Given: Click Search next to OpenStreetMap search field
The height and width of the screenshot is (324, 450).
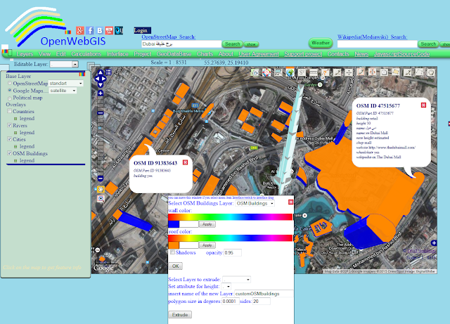Looking at the screenshot, I should (x=233, y=44).
